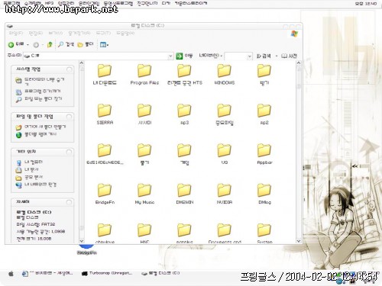Open the Program Files folder
The image size is (382, 286).
click(144, 74)
